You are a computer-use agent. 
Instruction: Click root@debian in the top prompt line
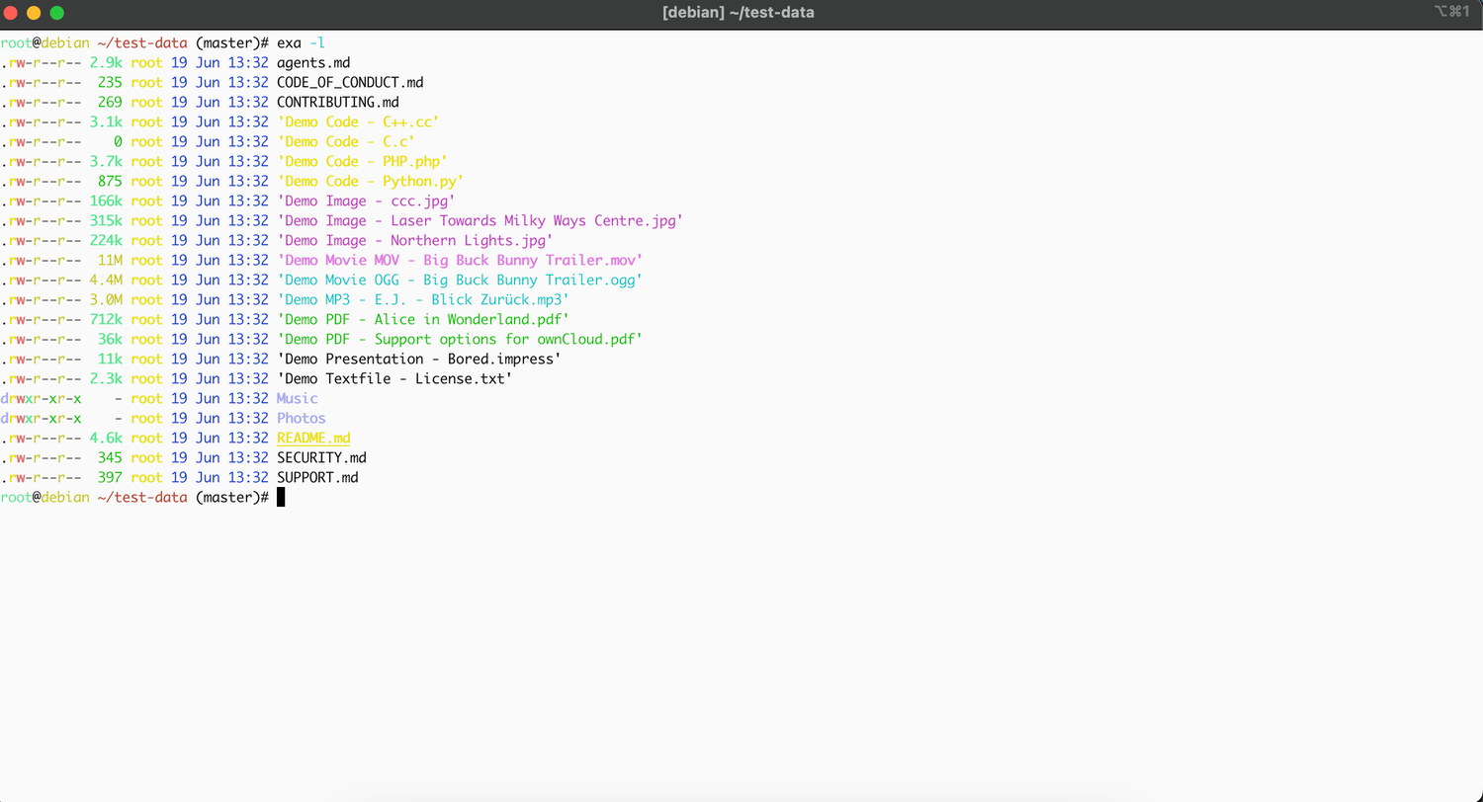(x=44, y=42)
